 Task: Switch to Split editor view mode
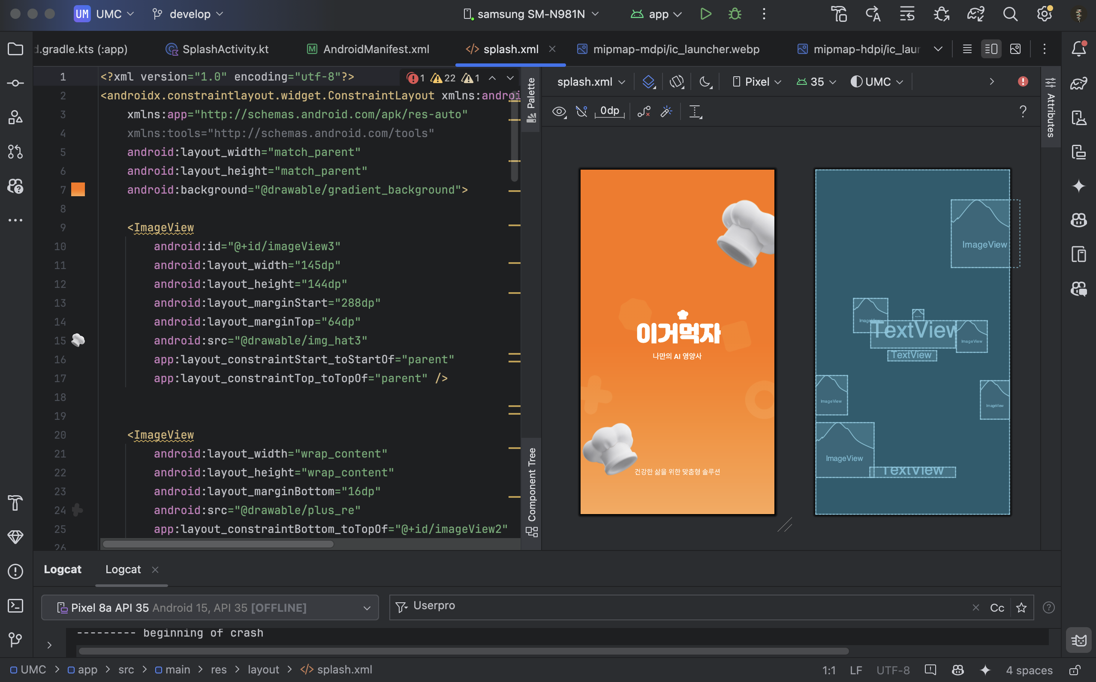pos(991,49)
